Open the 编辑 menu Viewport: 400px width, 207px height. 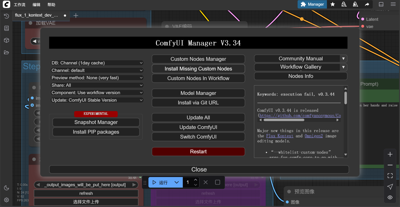tap(36, 4)
